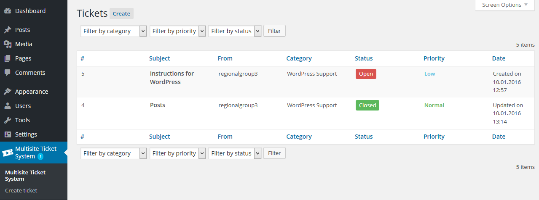Image resolution: width=539 pixels, height=200 pixels.
Task: Open the top Filter by status dropdown
Action: pyautogui.click(x=235, y=31)
